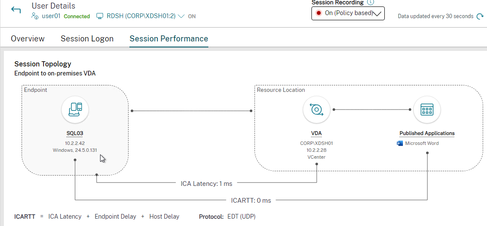Select the Published Applications grid icon
The height and width of the screenshot is (226, 487).
(427, 110)
